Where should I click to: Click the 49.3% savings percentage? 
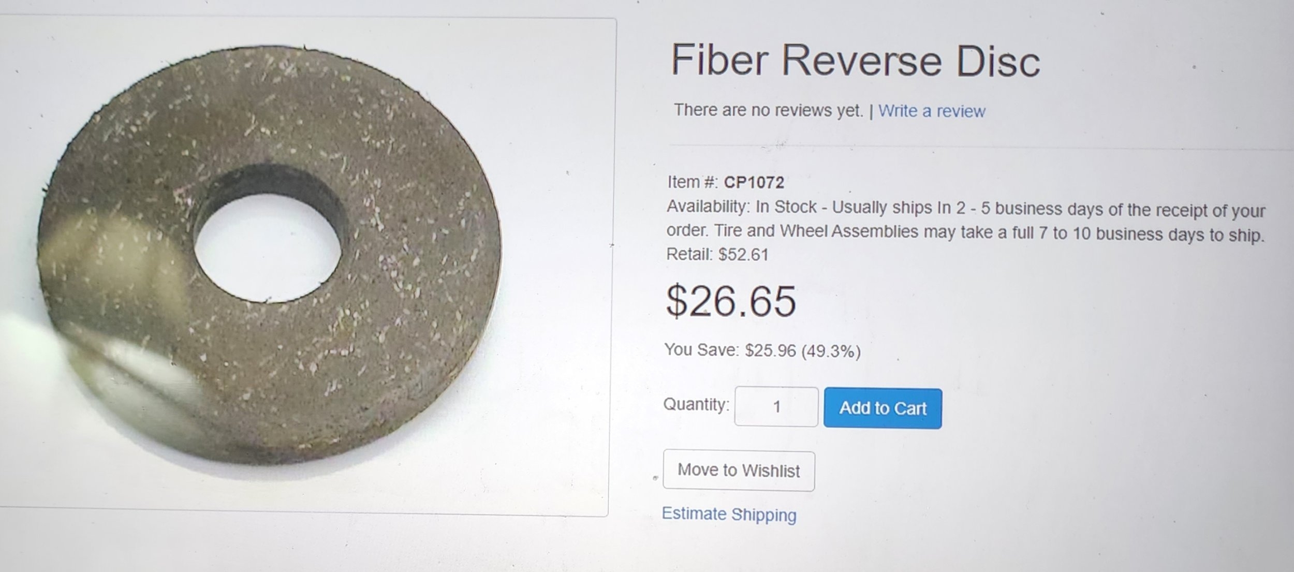[x=831, y=351]
